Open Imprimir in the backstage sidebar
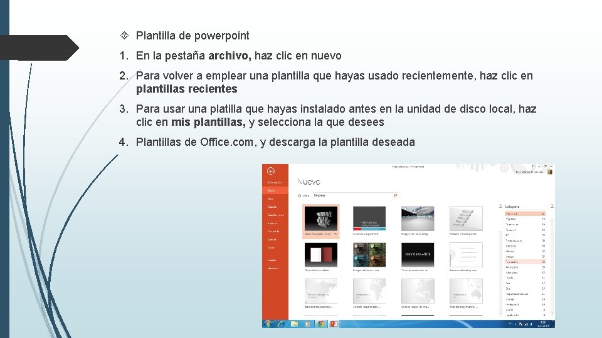The image size is (602, 338). pyautogui.click(x=273, y=223)
